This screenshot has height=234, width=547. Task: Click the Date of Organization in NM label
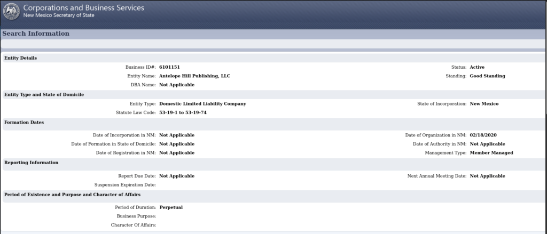coord(436,135)
